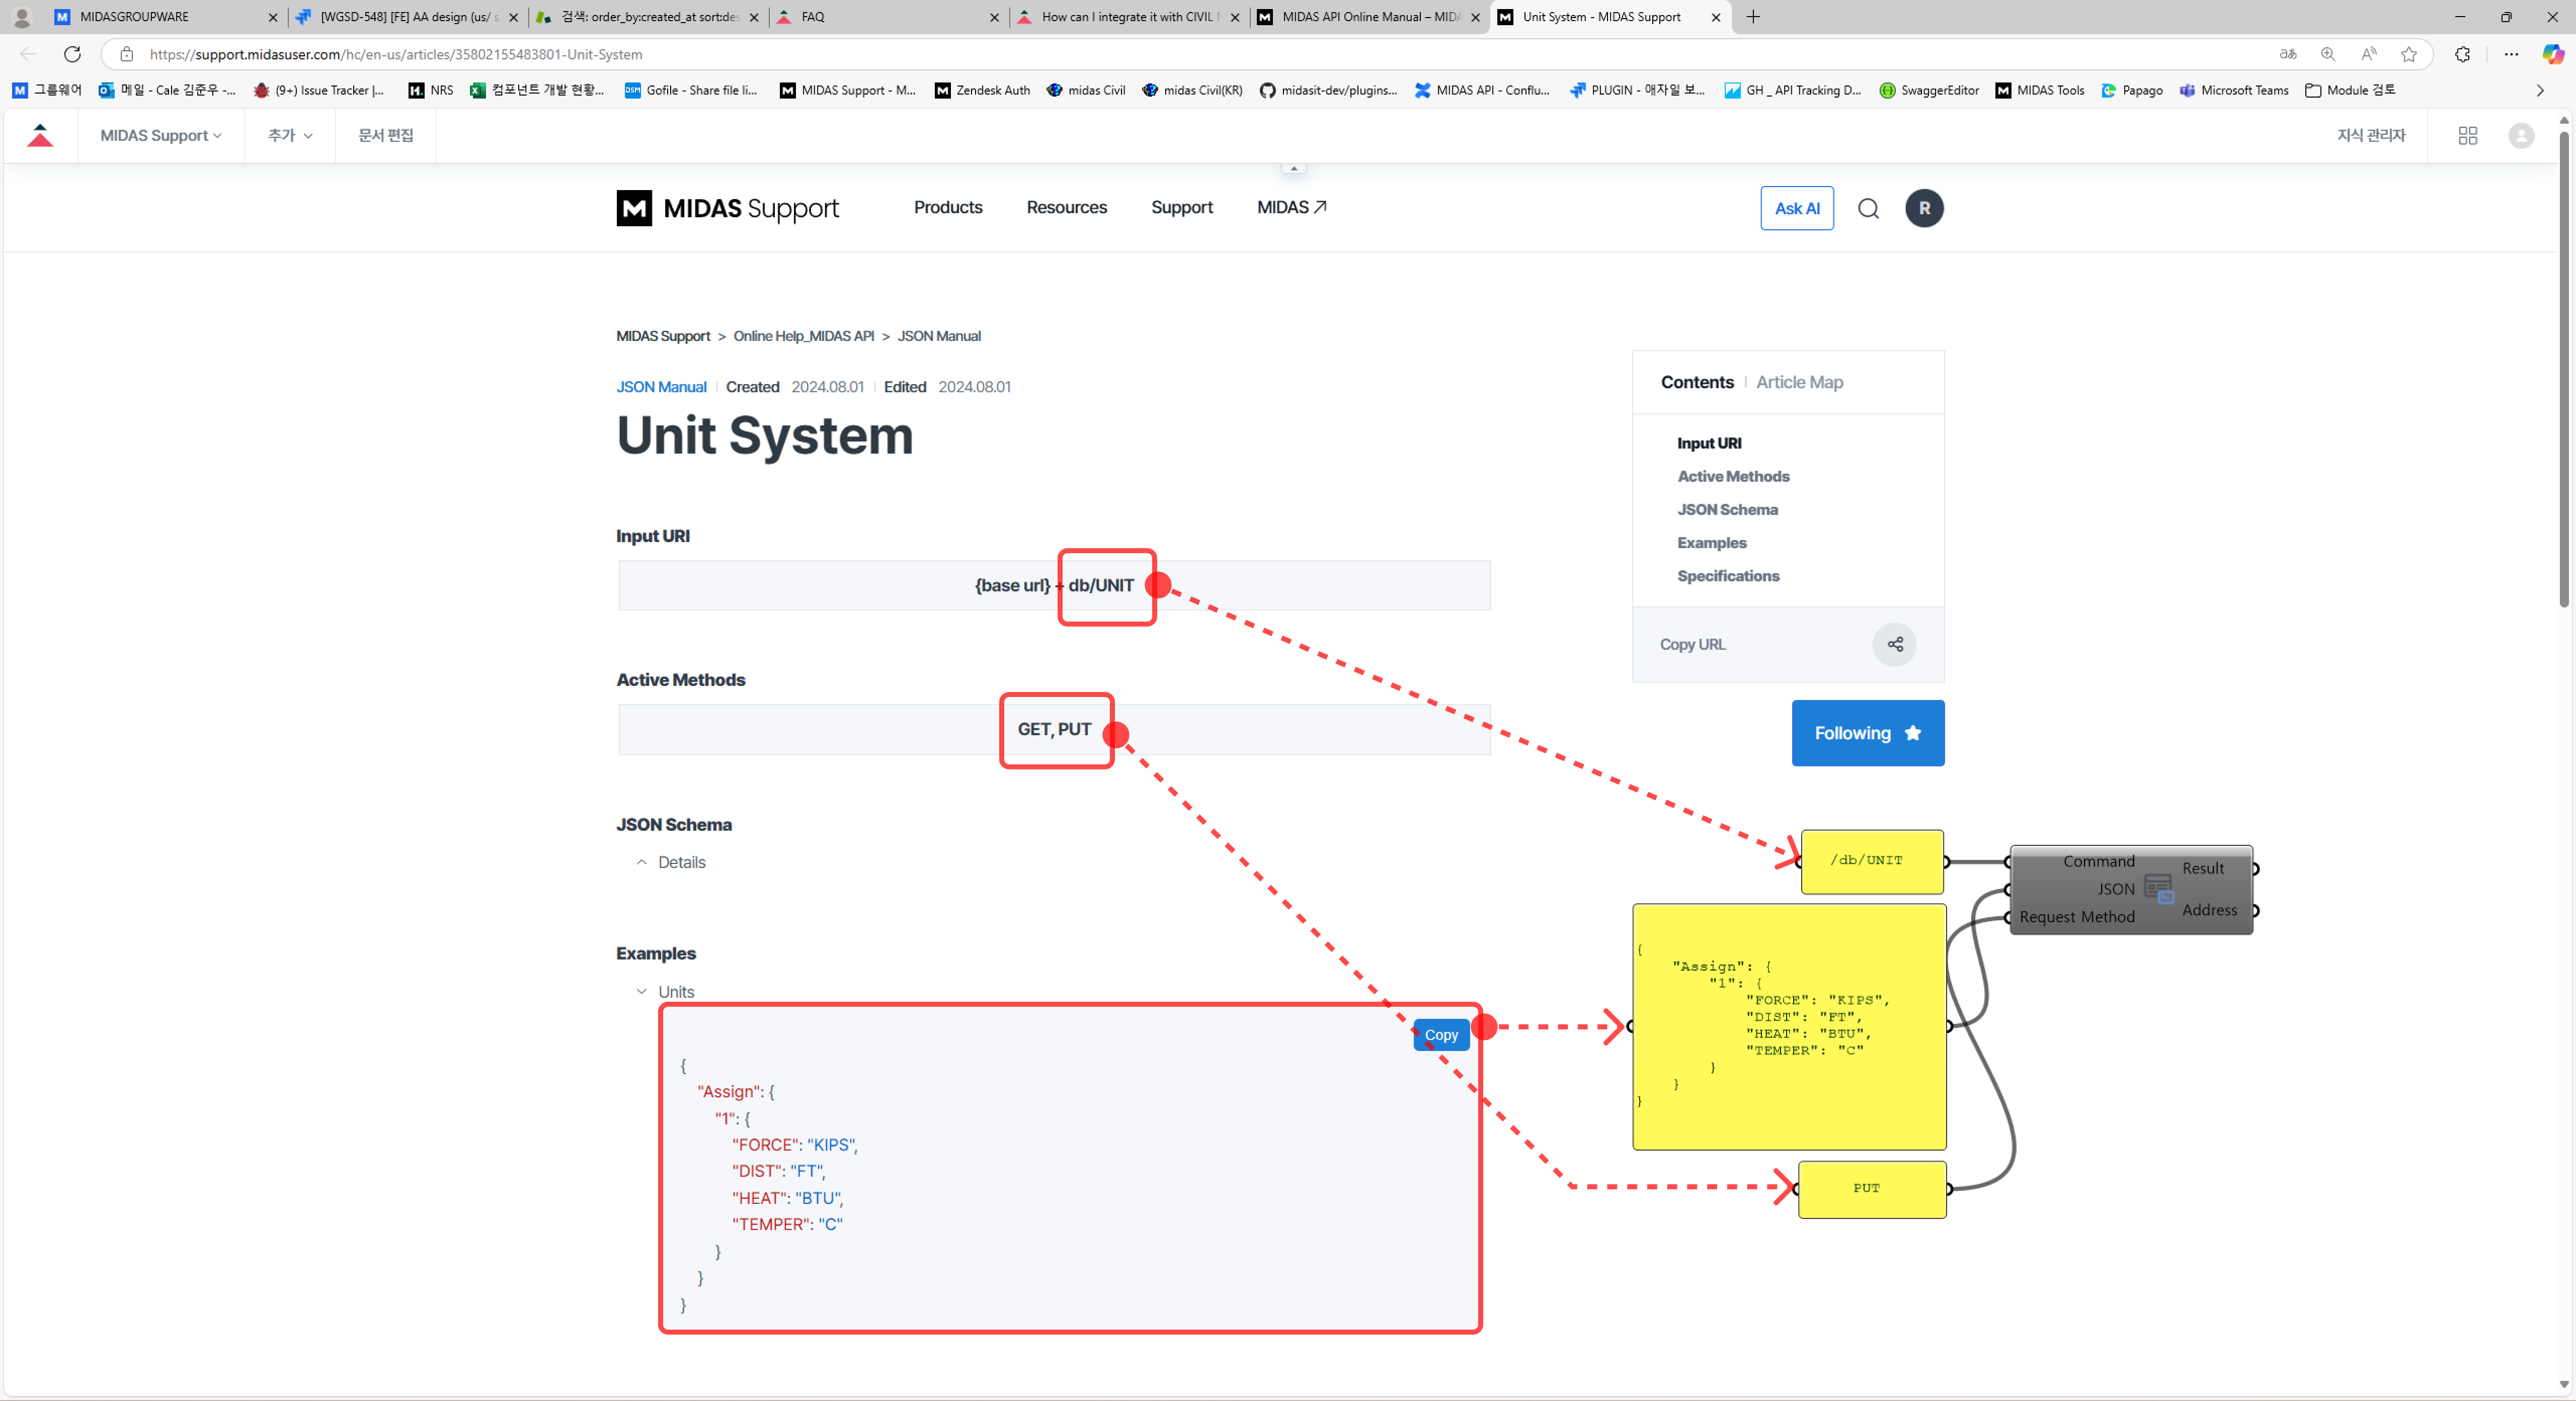Click the blue JSON Manual category link

point(661,387)
